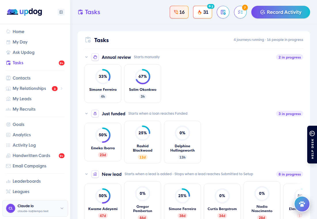Click the red 3 badge on My Relationships

point(54,88)
